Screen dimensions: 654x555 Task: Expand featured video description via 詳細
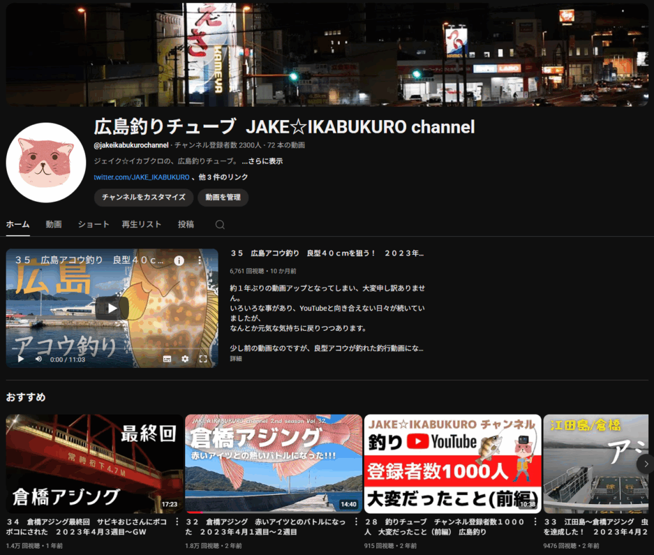pos(236,358)
